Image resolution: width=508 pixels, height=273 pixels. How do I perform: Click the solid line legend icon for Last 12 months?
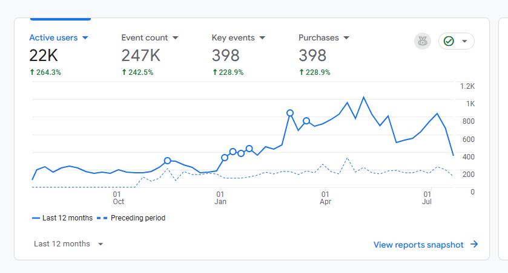(36, 218)
